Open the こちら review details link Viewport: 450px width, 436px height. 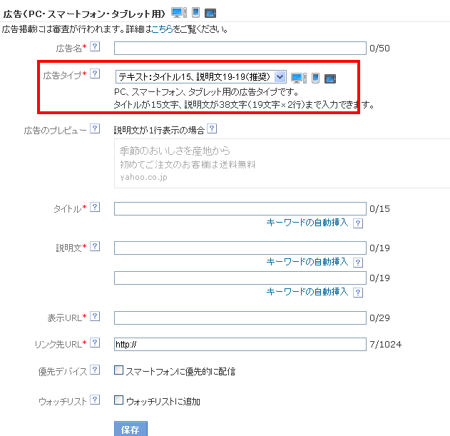pos(162,29)
